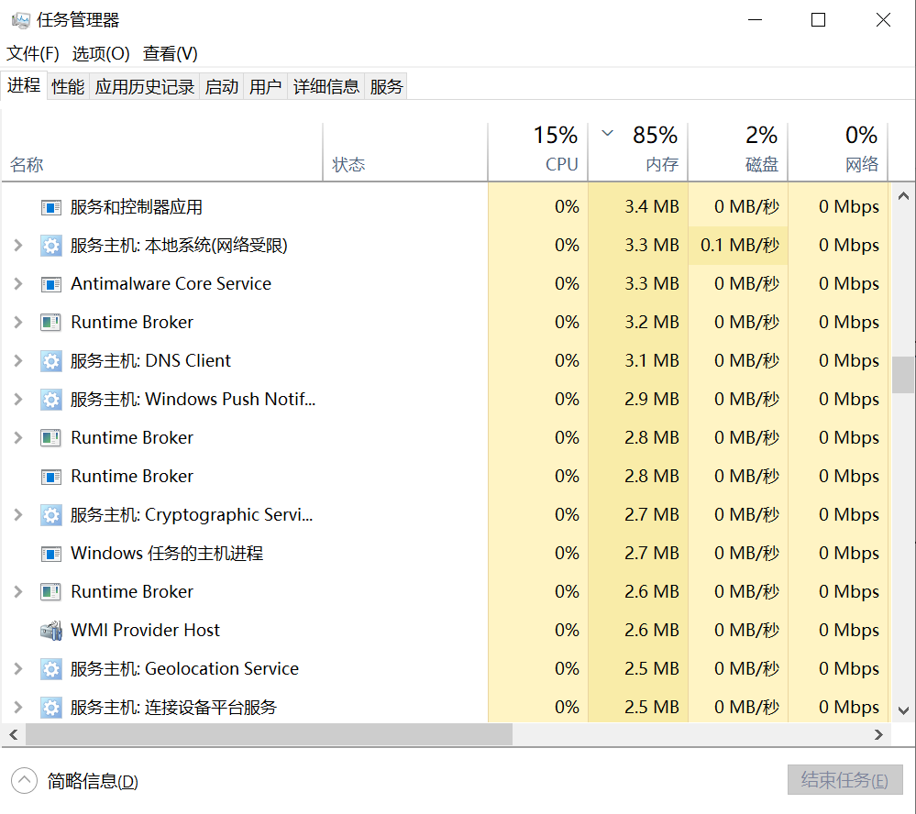Click the 内存 column header showing 85%
Image resolution: width=916 pixels, height=814 pixels.
638,152
